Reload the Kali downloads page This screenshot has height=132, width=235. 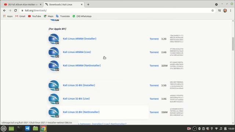coord(15,11)
